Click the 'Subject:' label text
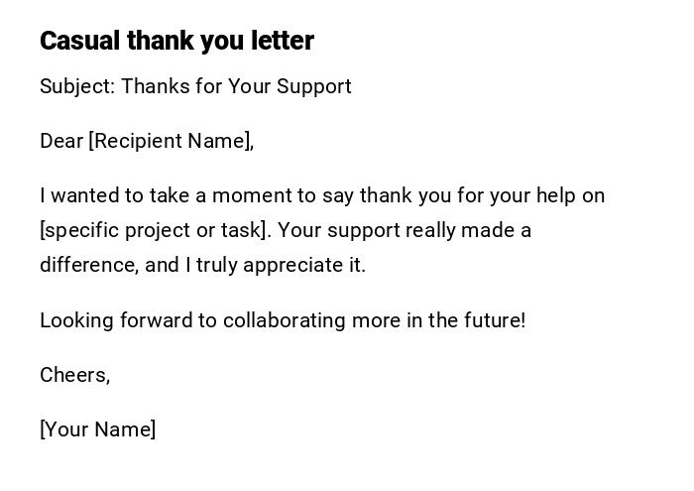 tap(77, 86)
